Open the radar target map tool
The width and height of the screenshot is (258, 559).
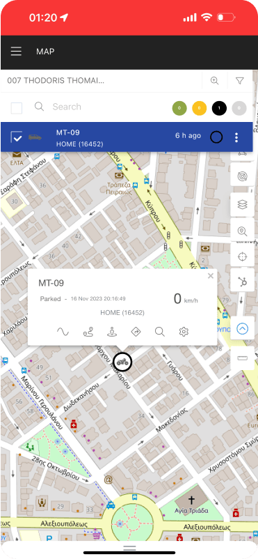[x=242, y=176]
